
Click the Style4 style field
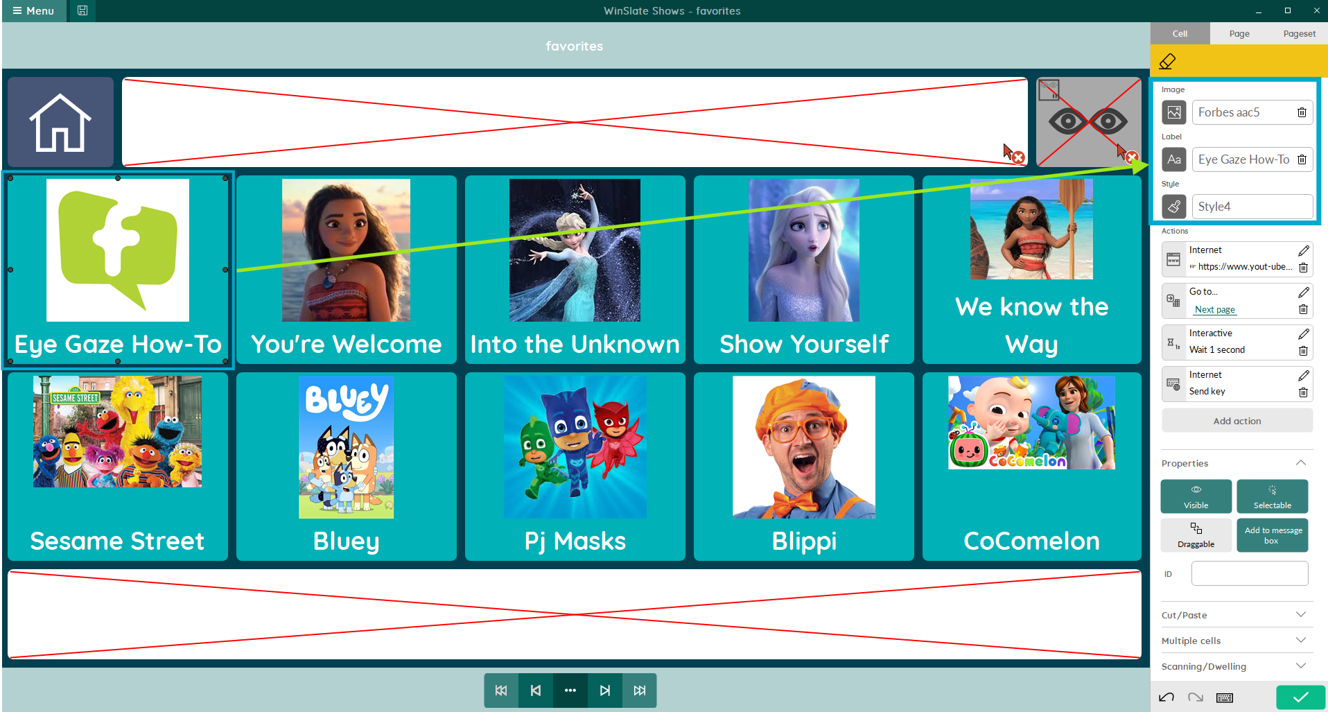pyautogui.click(x=1252, y=207)
